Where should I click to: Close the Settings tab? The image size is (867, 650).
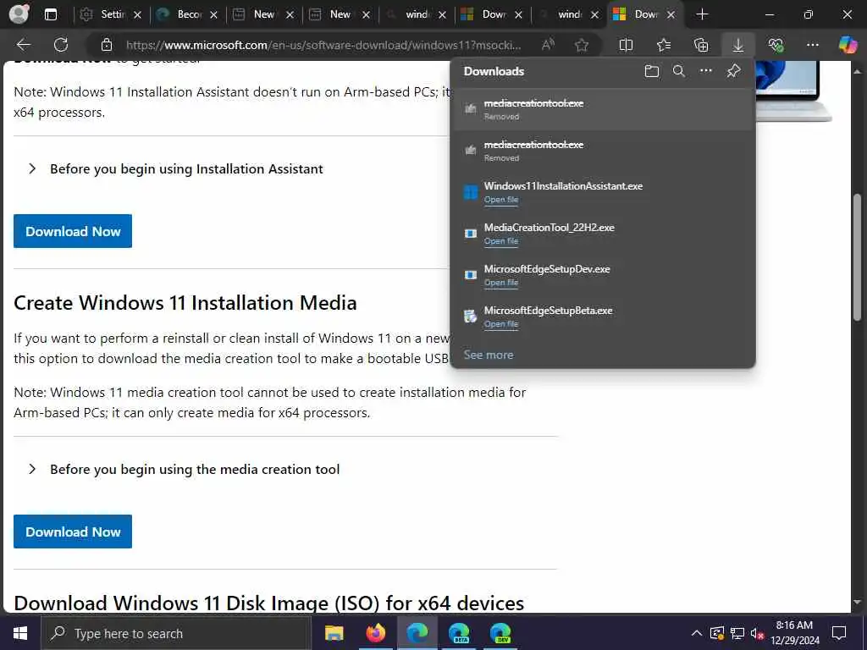pos(138,15)
